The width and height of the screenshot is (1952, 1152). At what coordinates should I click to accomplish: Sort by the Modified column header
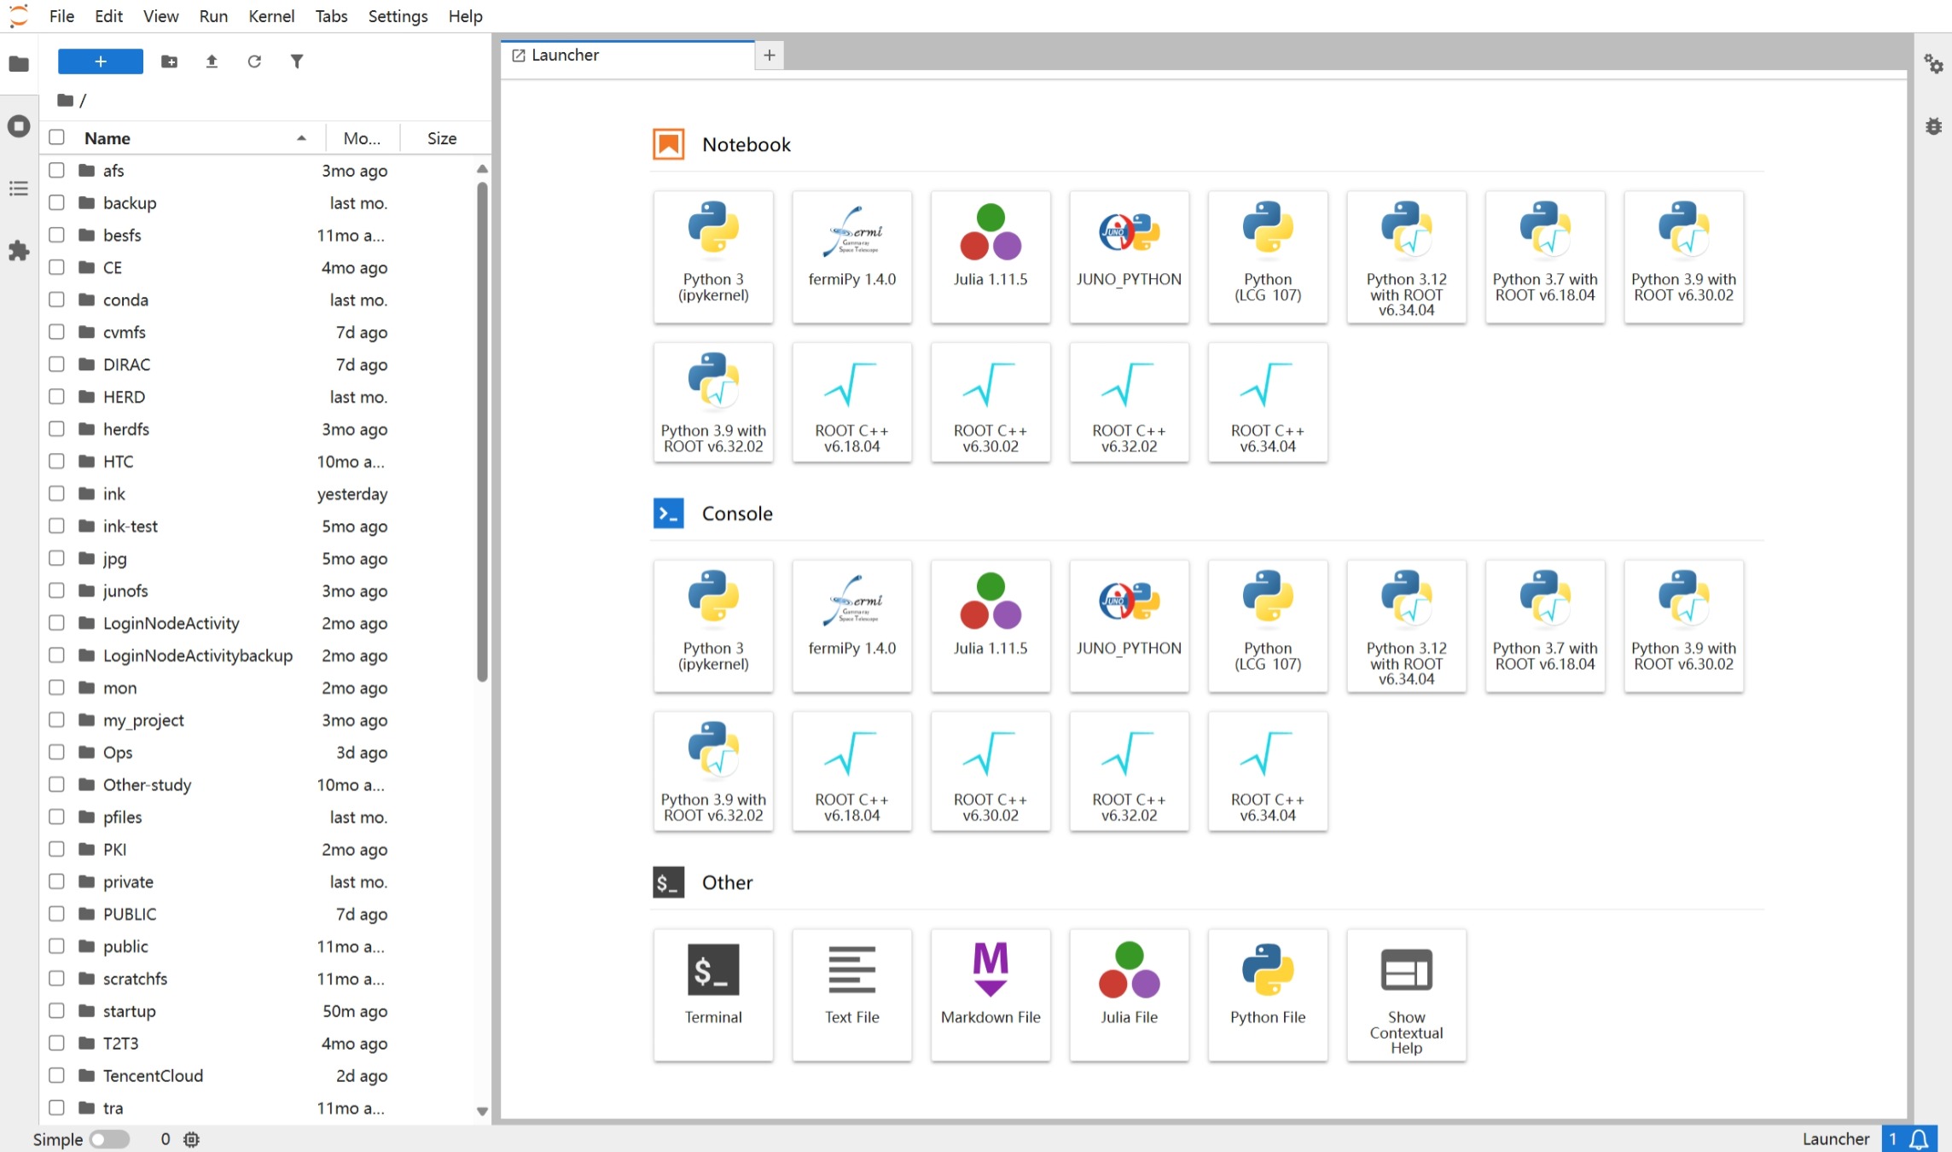click(x=362, y=138)
